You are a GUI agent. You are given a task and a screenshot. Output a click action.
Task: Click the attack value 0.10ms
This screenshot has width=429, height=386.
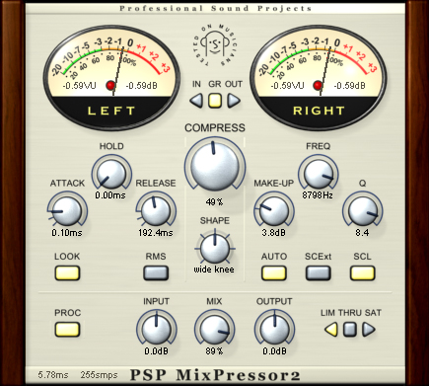[67, 233]
